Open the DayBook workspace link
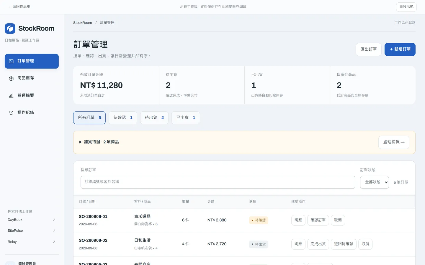Image resolution: width=425 pixels, height=265 pixels. [x=32, y=220]
